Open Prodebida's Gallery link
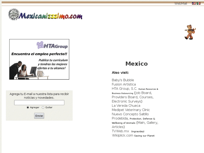Screen dimensions: 204x153 pyautogui.click(x=152, y=123)
